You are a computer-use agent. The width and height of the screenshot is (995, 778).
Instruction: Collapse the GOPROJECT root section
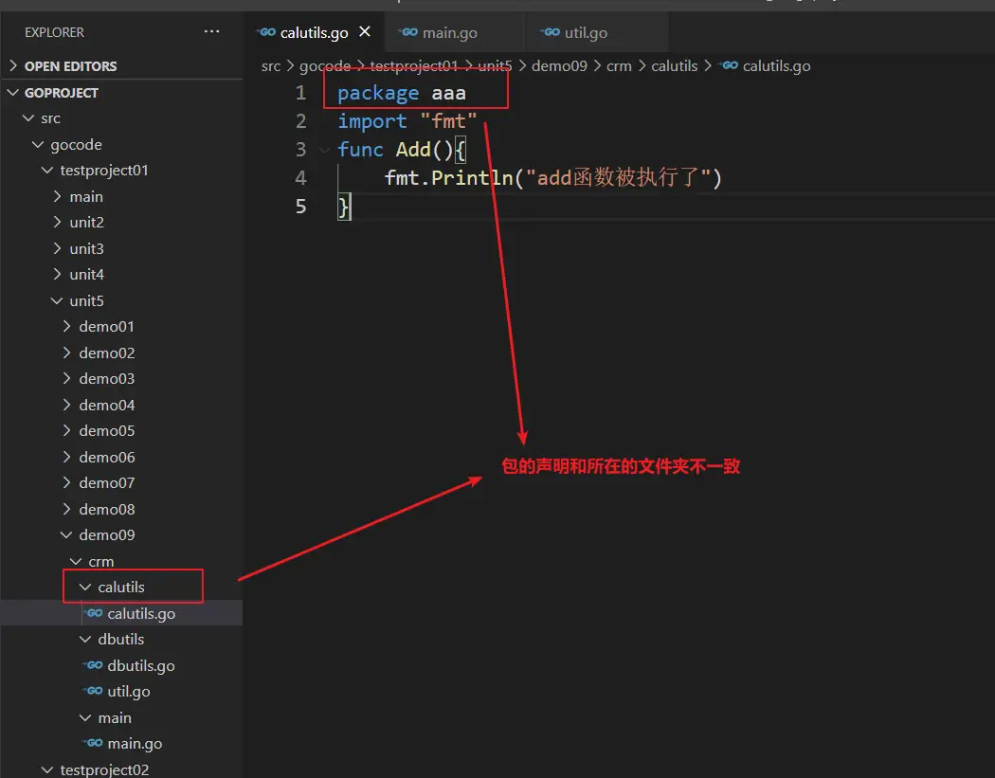13,93
